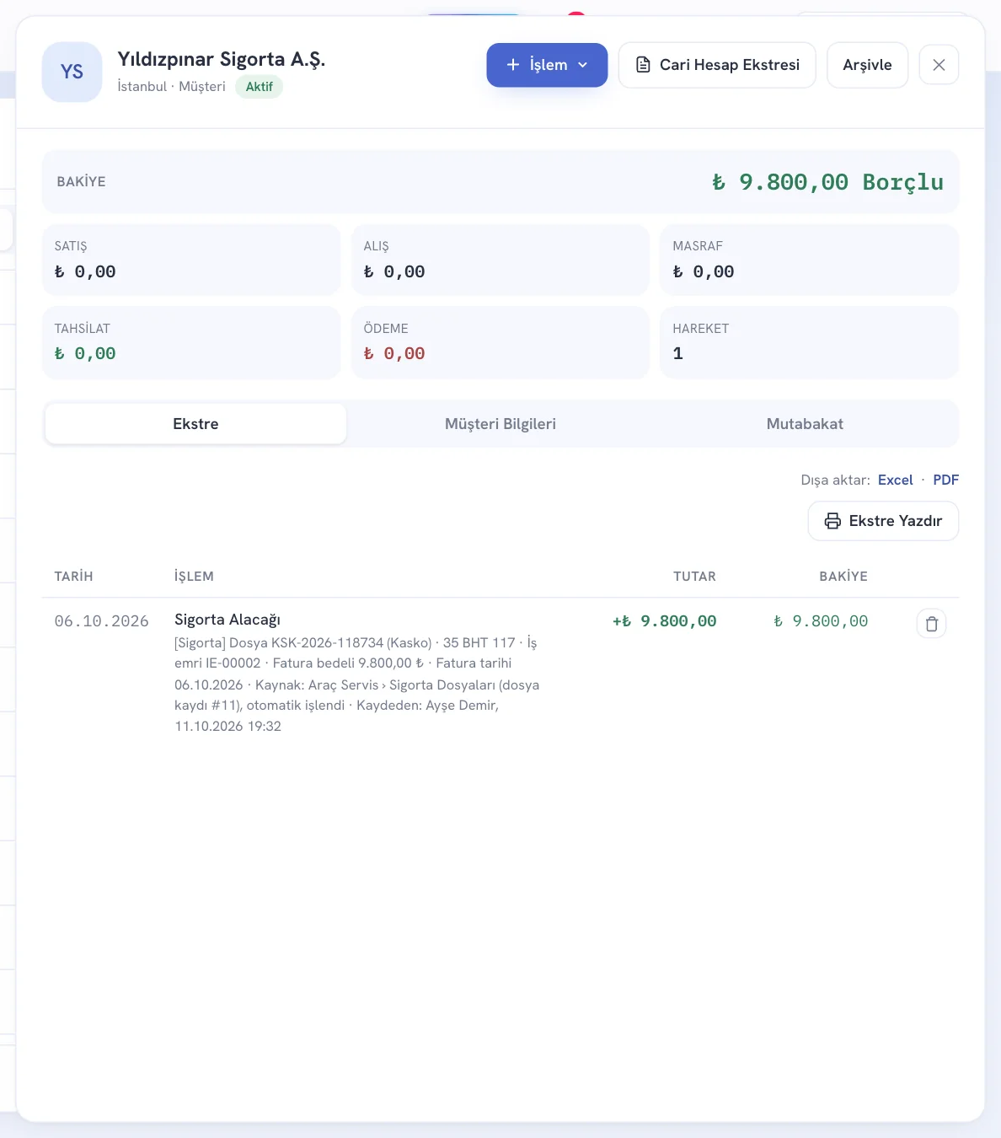Click the Dışa aktar label
Viewport: 1001px width, 1138px height.
835,480
